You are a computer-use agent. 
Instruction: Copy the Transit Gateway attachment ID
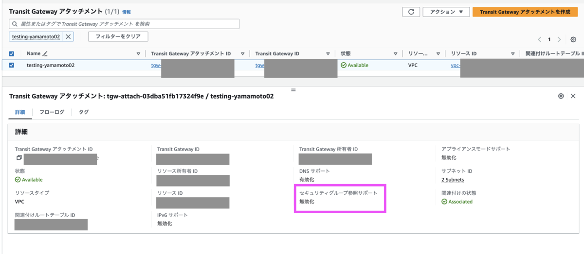pyautogui.click(x=18, y=157)
